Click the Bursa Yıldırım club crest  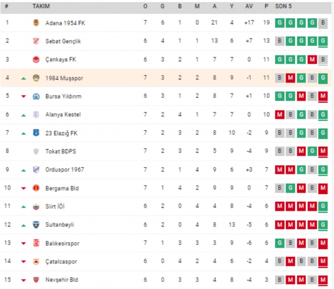click(36, 96)
